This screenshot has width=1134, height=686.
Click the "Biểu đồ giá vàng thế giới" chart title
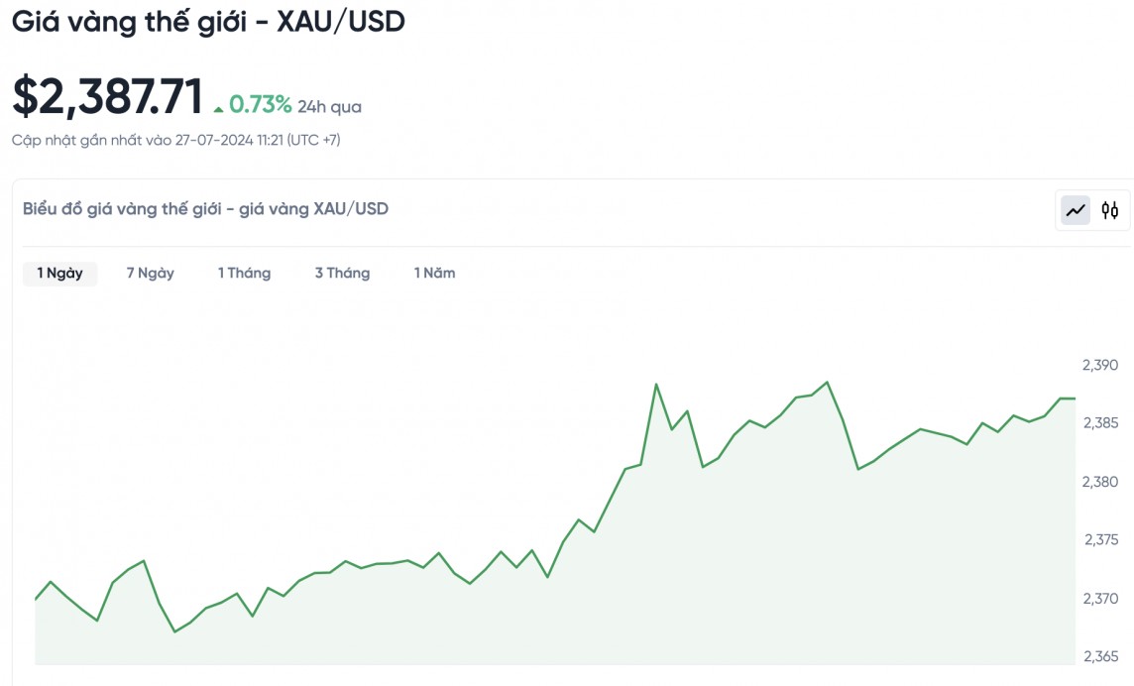[205, 208]
